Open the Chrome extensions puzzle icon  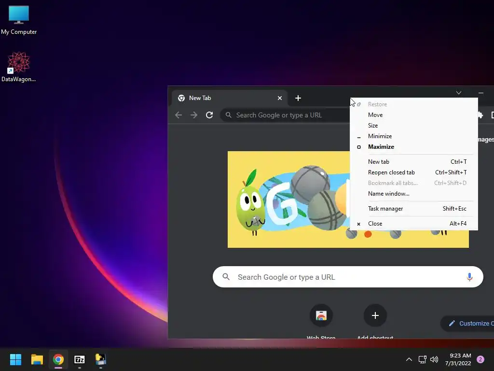point(480,115)
